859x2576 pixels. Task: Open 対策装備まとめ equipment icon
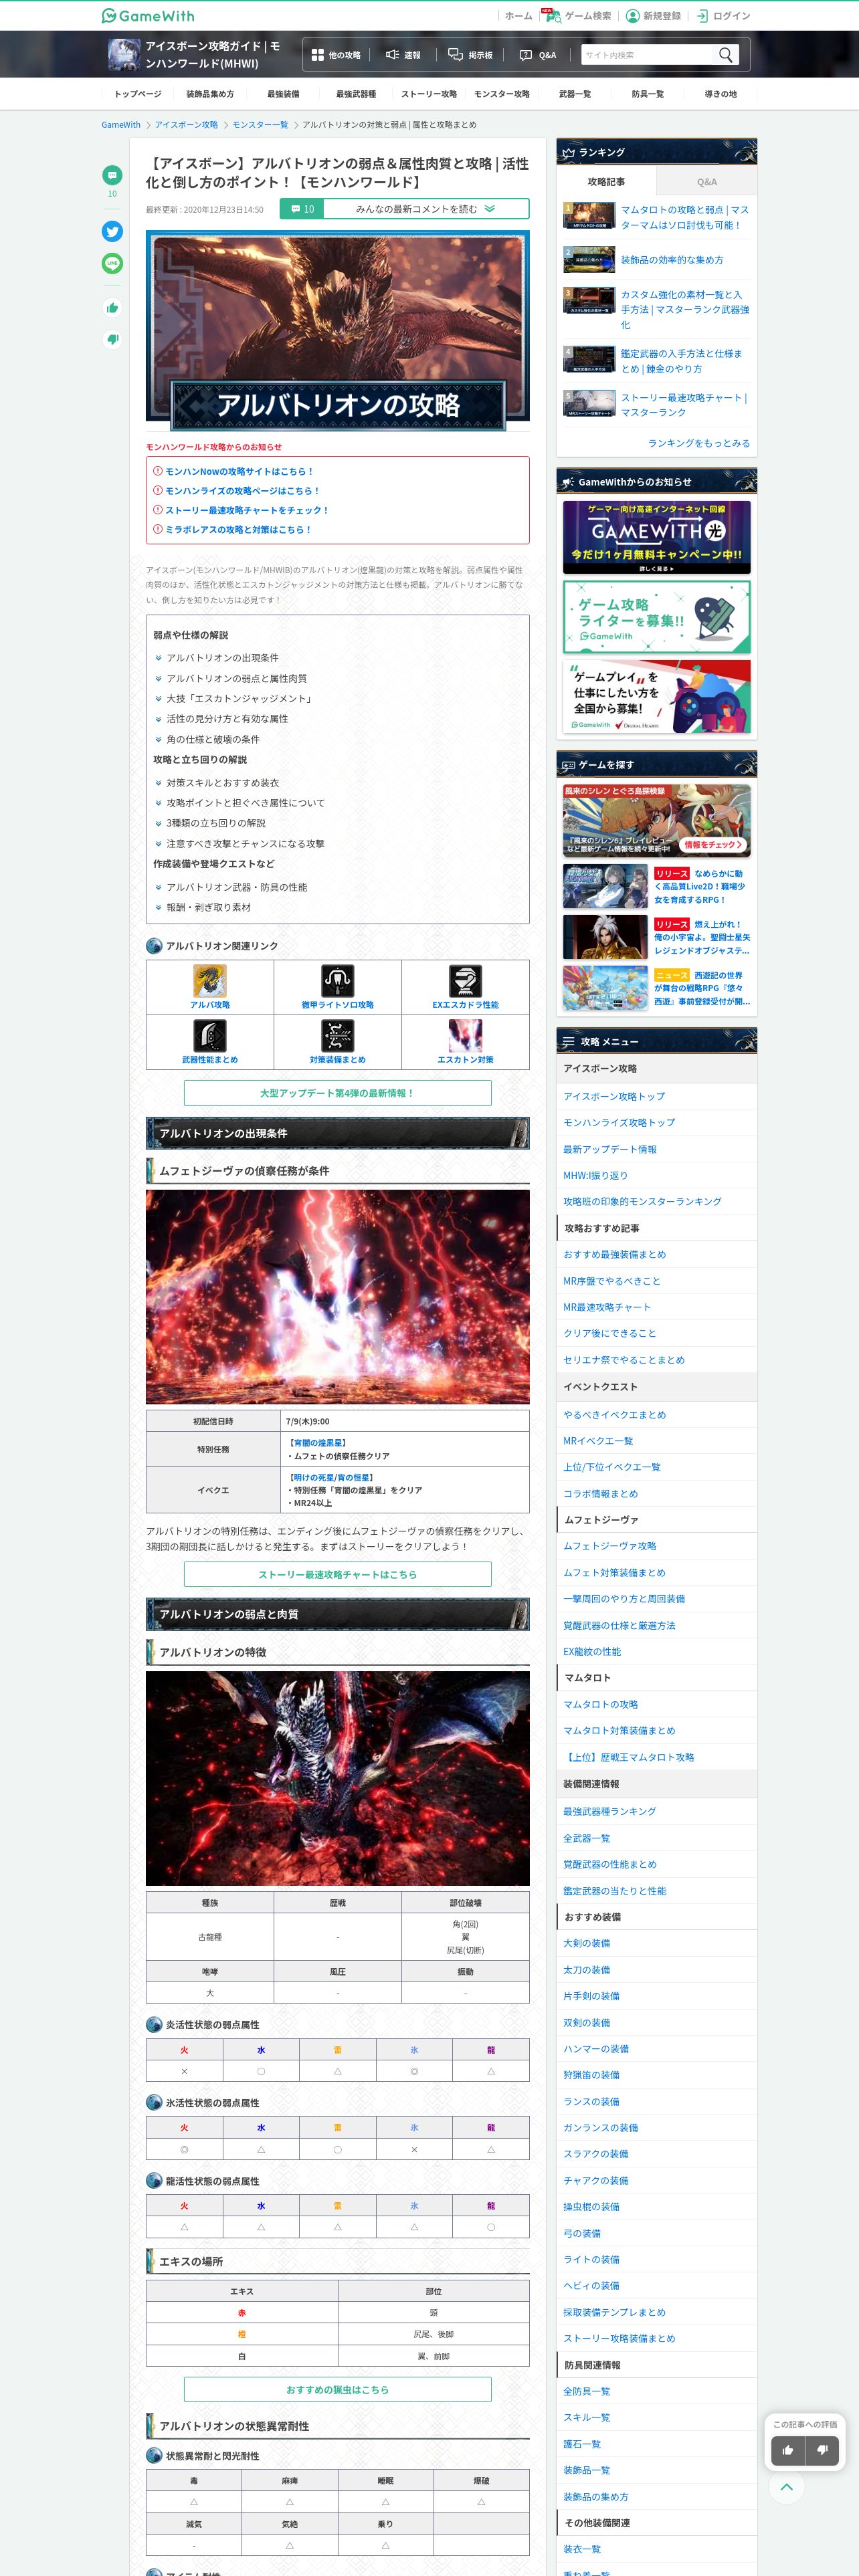337,1036
